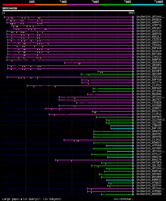Open the UniRef100_B9GS74 hit link
This screenshot has width=166, height=201.
149,160
